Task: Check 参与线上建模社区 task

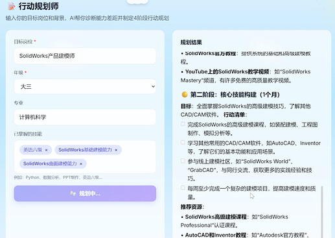Action: pyautogui.click(x=183, y=161)
